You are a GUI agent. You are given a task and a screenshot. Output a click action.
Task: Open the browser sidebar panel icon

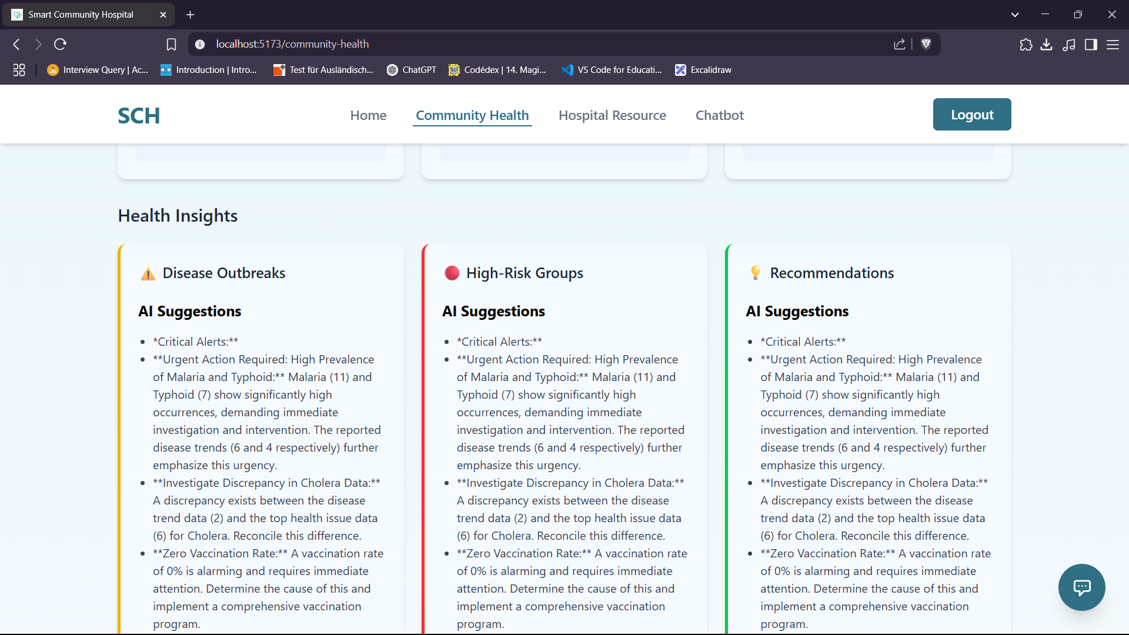click(x=1091, y=44)
